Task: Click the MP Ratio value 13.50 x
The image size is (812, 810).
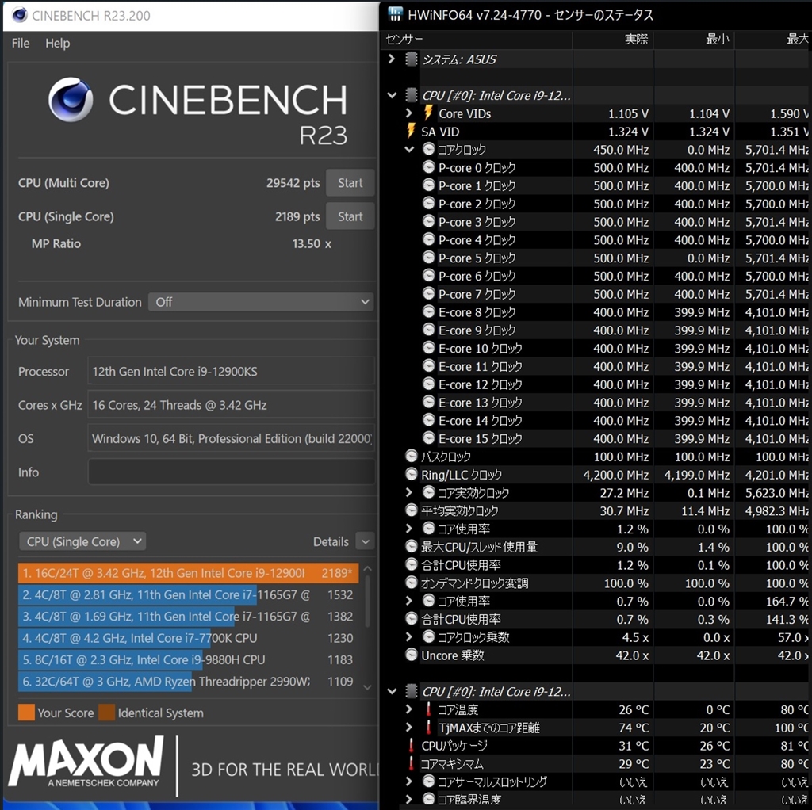Action: click(312, 243)
